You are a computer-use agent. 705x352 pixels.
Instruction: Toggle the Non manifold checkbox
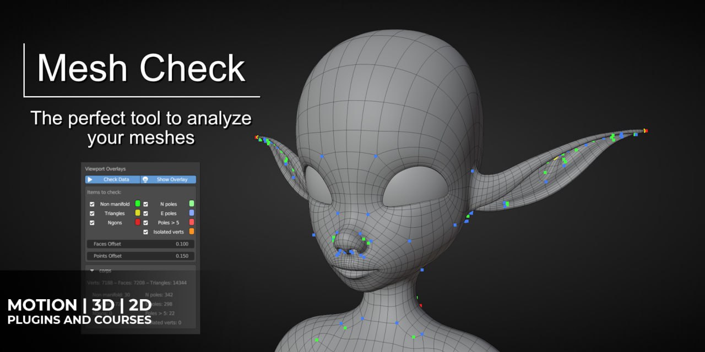[x=93, y=204]
